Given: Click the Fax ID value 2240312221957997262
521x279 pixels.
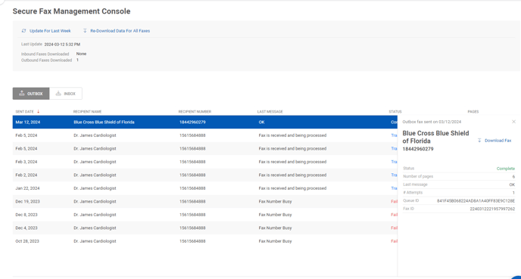Looking at the screenshot, I should pos(492,209).
